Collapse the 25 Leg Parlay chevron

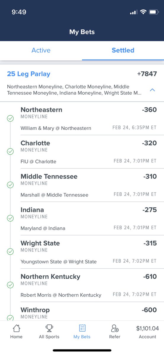pos(152,90)
